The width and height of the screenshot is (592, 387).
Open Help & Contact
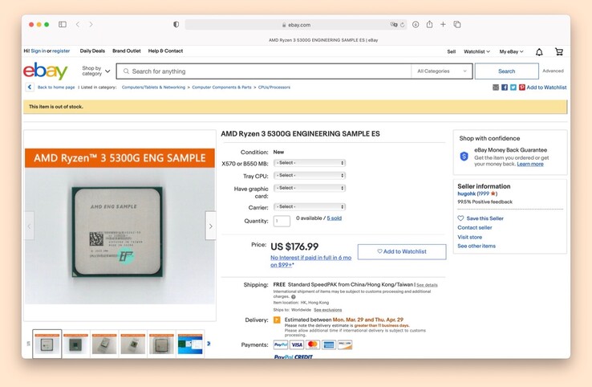[165, 51]
